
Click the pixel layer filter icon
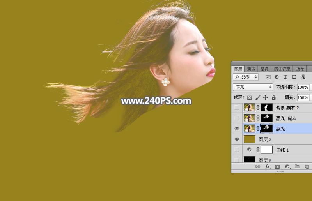[268, 77]
